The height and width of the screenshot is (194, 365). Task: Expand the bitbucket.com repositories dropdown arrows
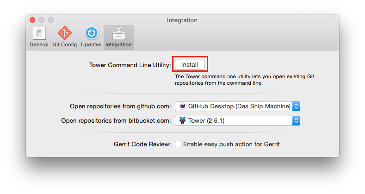297,120
